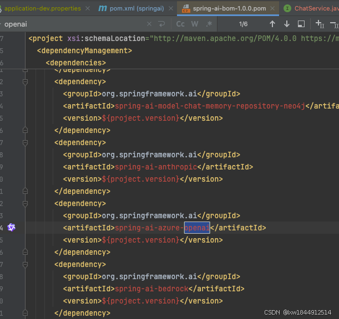The image size is (339, 319).
Task: Clear the search text in find bar
Action: [149, 24]
